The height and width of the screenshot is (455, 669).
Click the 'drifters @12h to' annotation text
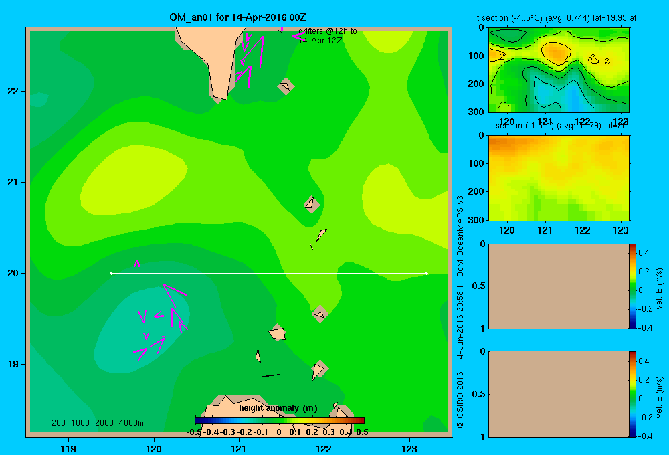coord(328,31)
